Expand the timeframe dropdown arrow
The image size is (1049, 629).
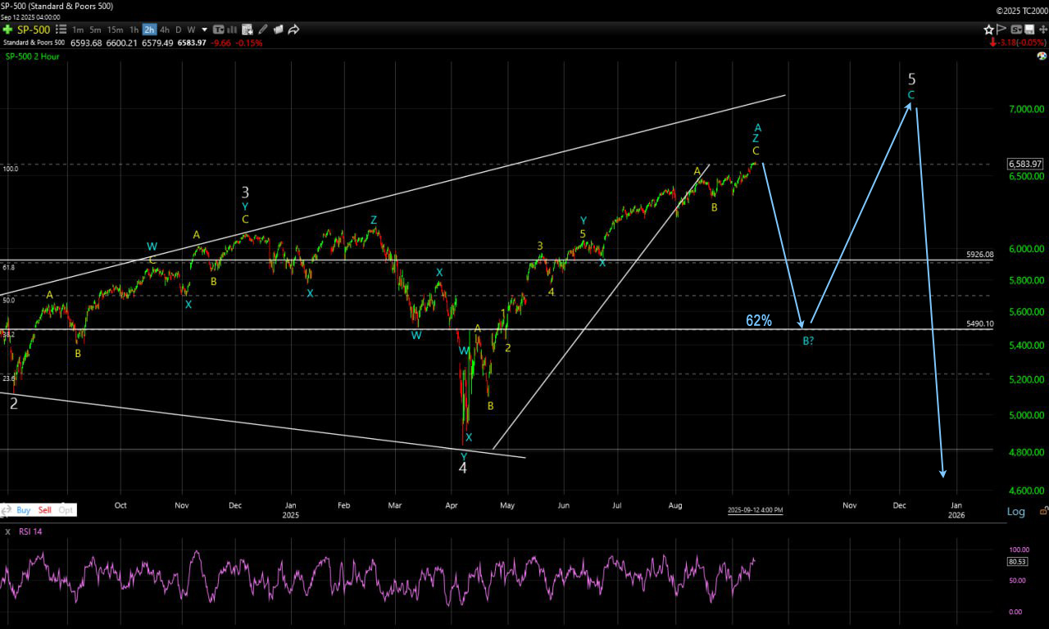tap(204, 29)
